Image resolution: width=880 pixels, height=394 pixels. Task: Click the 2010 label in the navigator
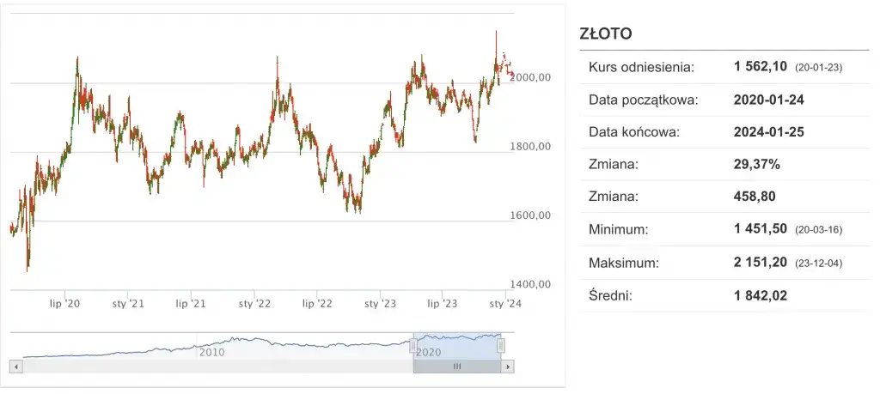(x=212, y=352)
